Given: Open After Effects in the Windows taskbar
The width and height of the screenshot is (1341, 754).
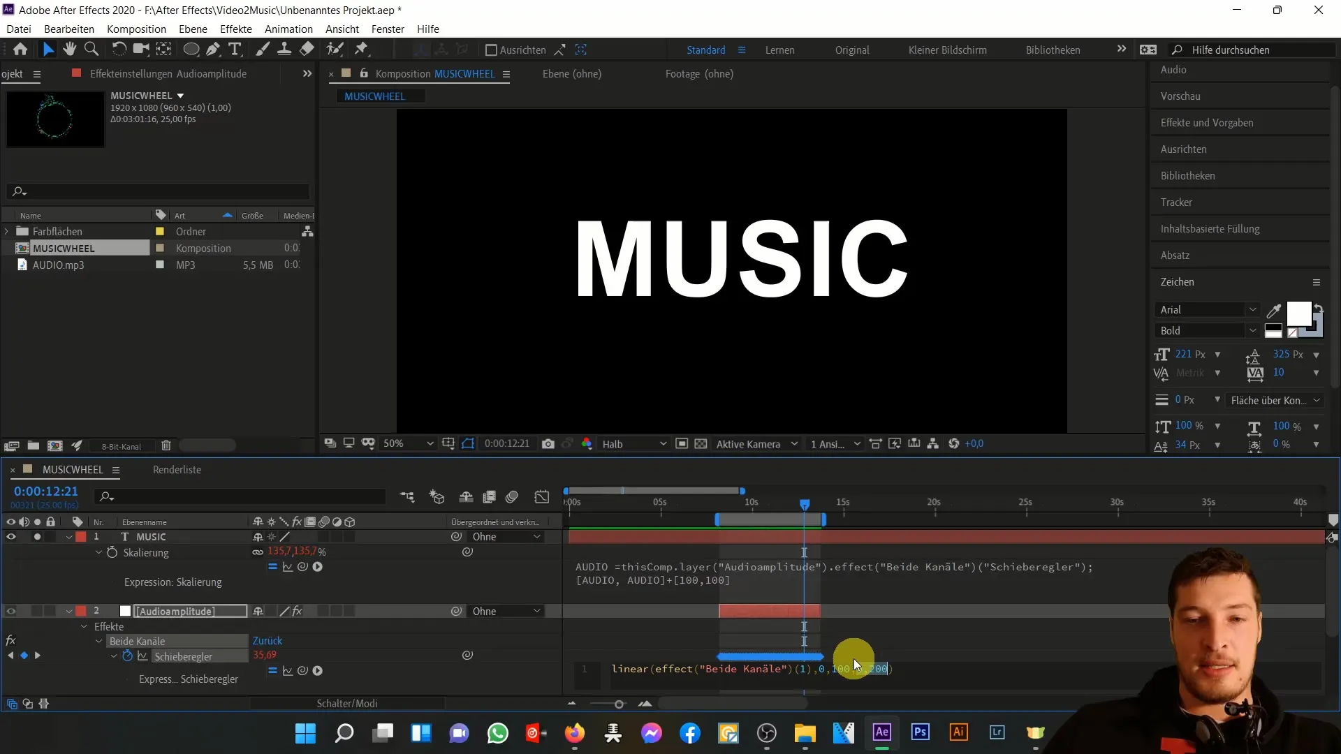Looking at the screenshot, I should pyautogui.click(x=881, y=732).
